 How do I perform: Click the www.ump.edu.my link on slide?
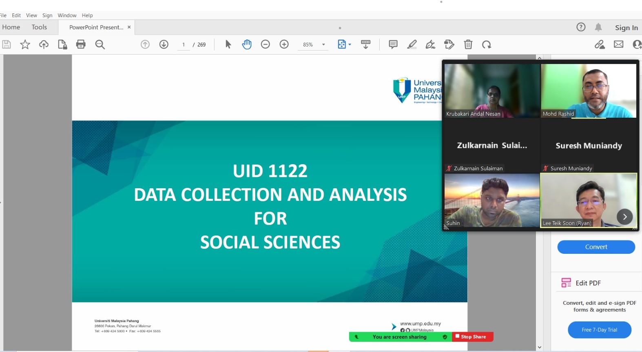click(421, 324)
